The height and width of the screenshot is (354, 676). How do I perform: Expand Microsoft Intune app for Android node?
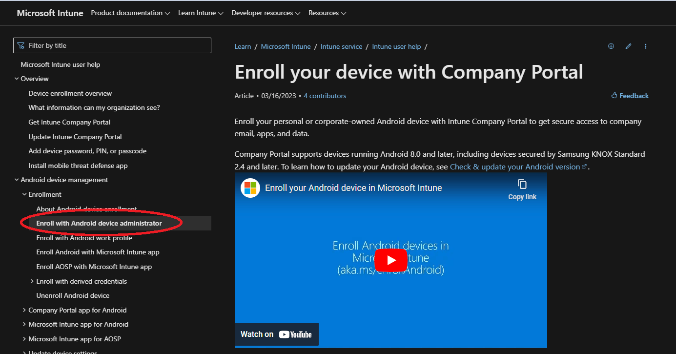click(24, 324)
